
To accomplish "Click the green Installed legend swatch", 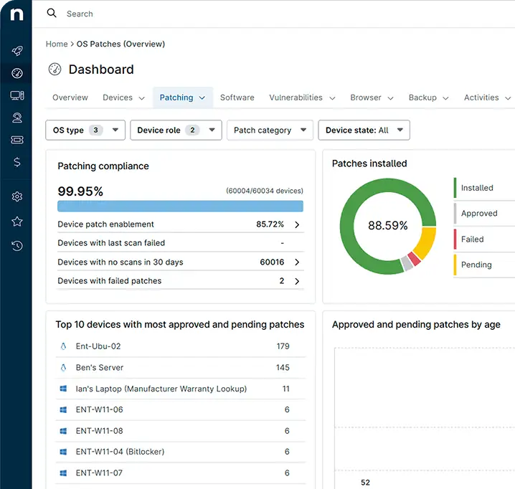I will click(x=455, y=188).
